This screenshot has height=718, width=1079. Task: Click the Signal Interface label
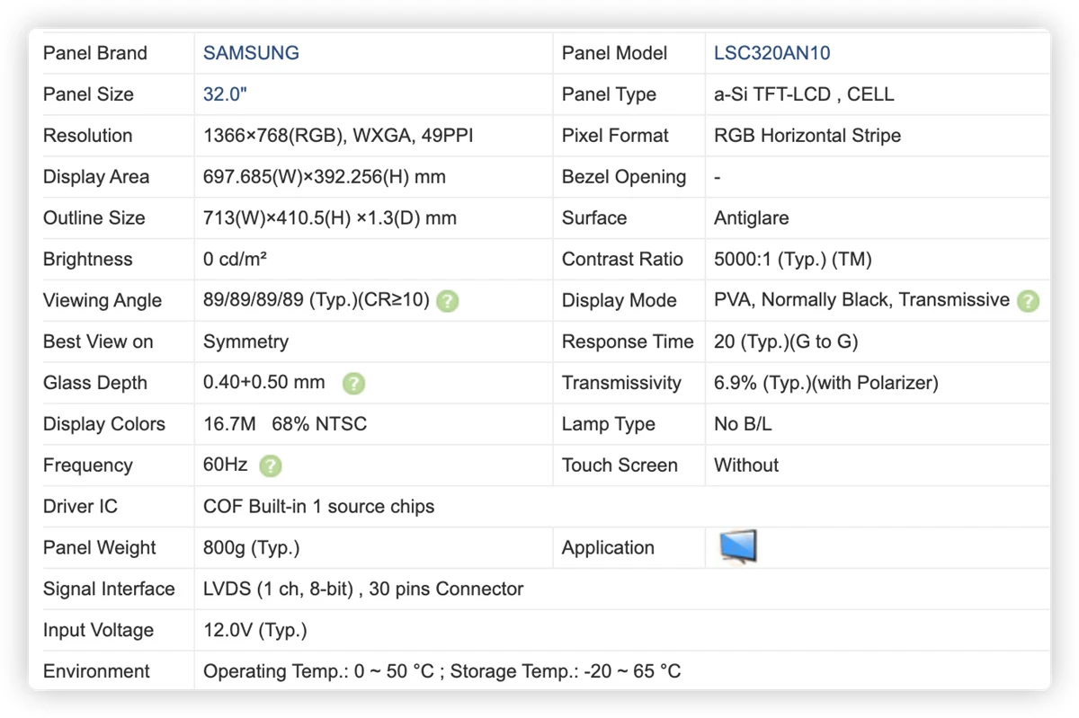point(109,589)
